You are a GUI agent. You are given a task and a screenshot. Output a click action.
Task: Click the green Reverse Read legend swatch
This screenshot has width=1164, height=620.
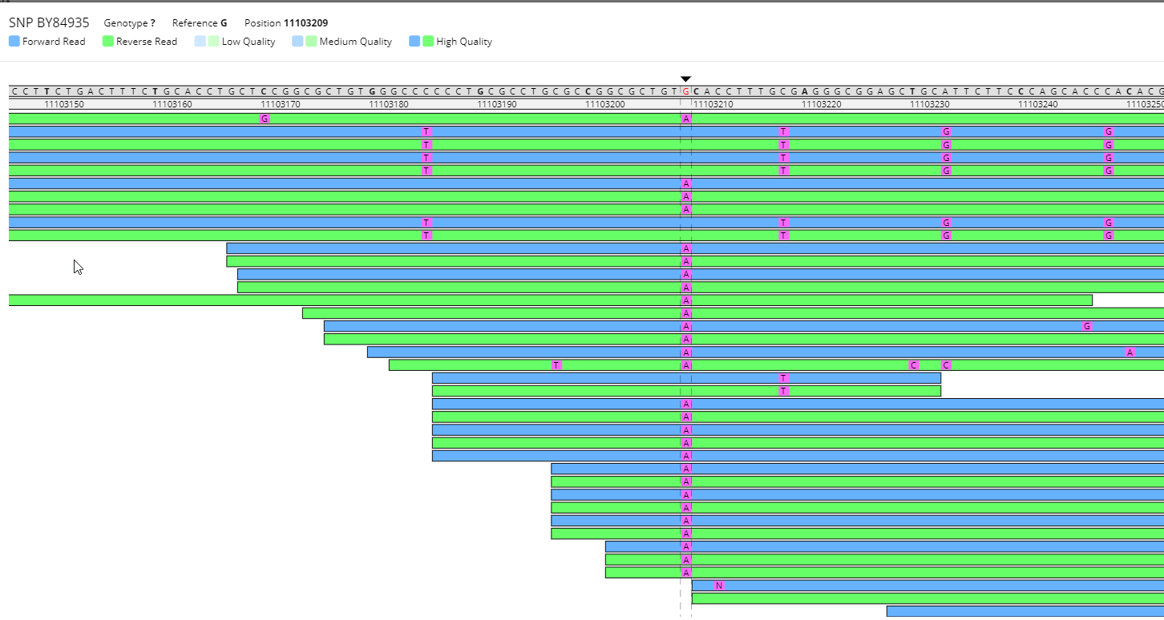click(108, 42)
